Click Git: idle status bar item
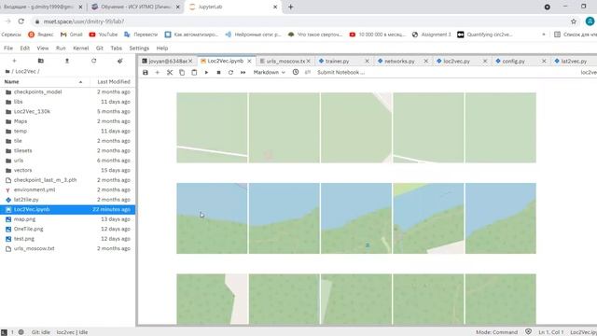Screen dimensions: 597x336 41,332
